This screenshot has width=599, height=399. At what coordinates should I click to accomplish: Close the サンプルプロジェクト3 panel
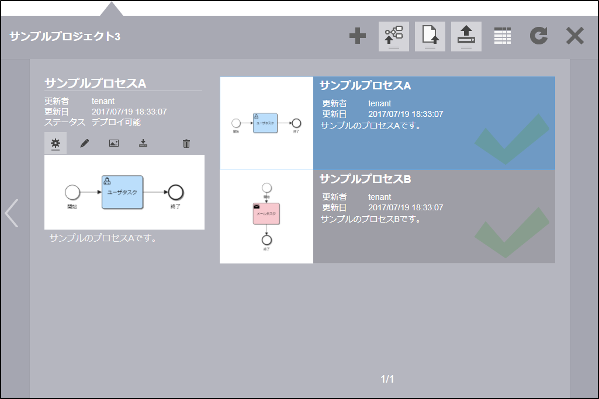click(574, 36)
